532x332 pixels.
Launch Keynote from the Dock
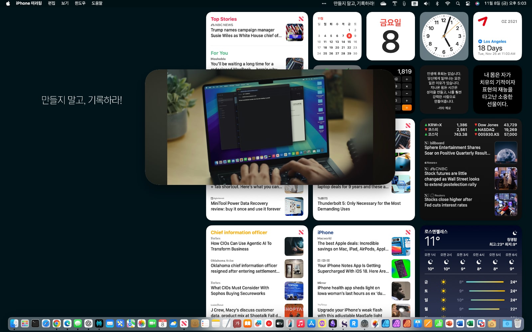point(418,323)
